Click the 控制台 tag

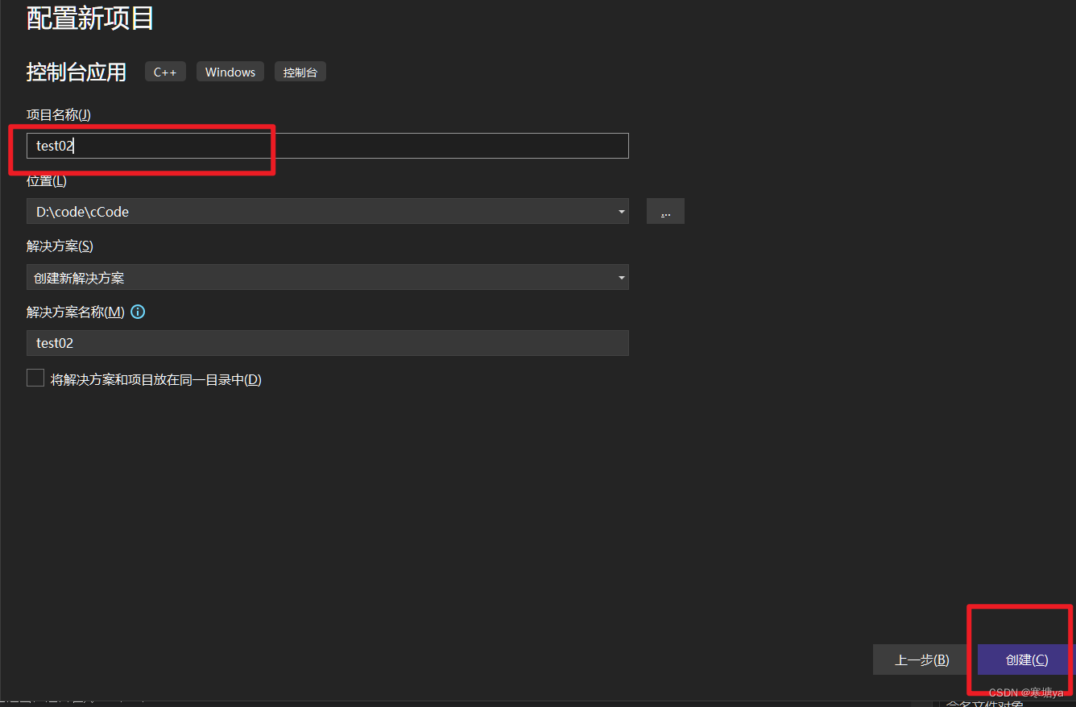300,72
